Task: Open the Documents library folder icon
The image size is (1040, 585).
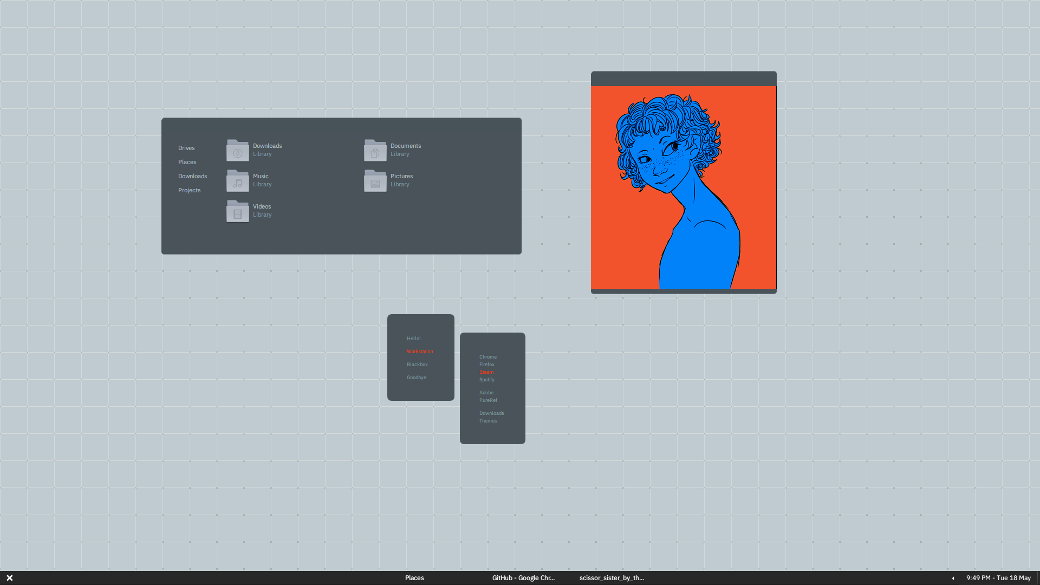Action: point(375,150)
